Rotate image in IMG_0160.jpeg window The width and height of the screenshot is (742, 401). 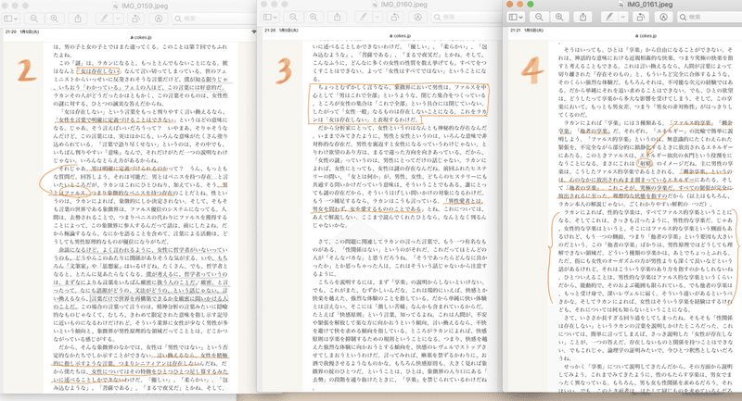coord(395,17)
